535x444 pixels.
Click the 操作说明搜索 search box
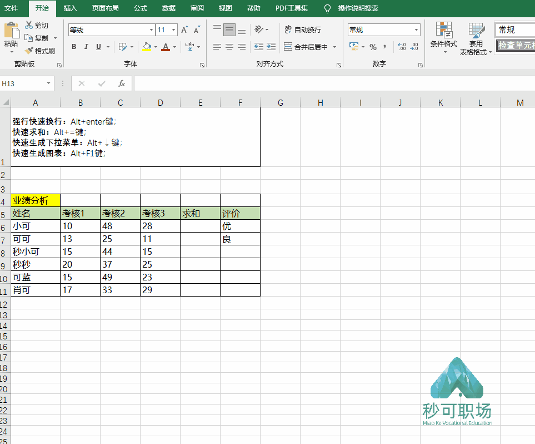(358, 8)
